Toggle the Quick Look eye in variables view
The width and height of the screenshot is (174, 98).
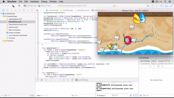(x=44, y=95)
